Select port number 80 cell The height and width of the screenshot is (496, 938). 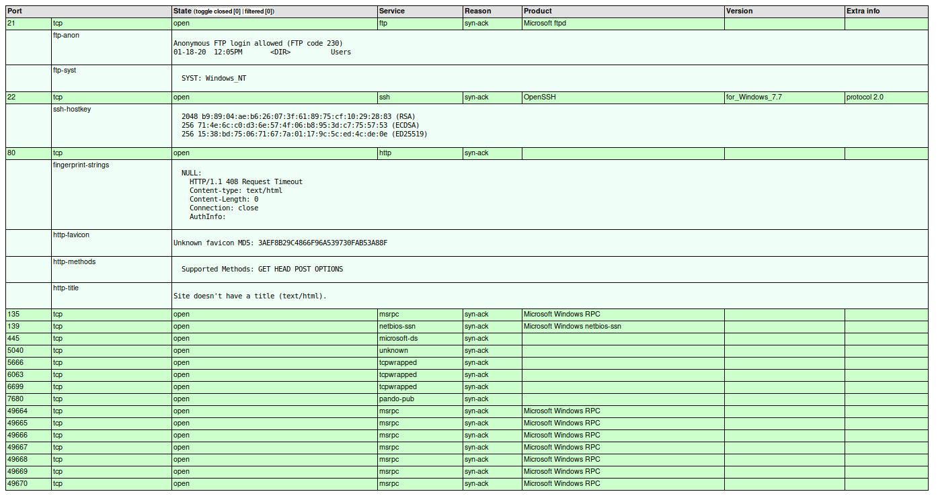coord(28,153)
